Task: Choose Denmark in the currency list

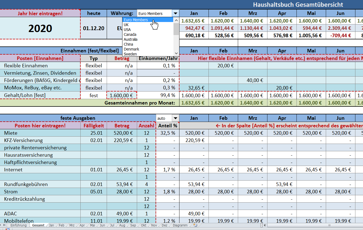Action: tap(131, 49)
